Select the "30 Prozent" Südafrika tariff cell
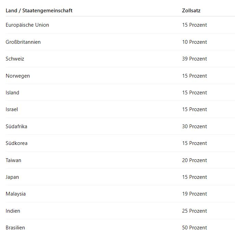Screen dimensions: 235x240 194,126
